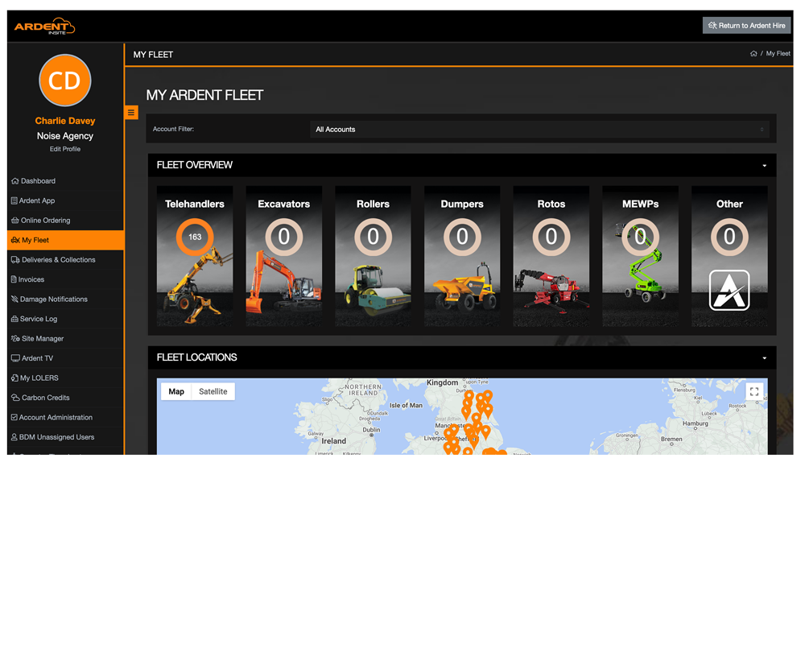
Task: Open Ardent TV from sidebar
Action: [x=66, y=358]
